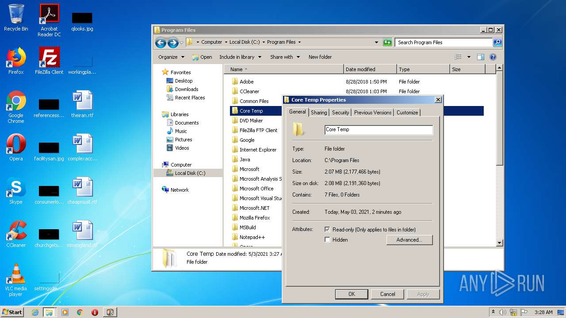Click New folder in toolbar

(x=320, y=57)
